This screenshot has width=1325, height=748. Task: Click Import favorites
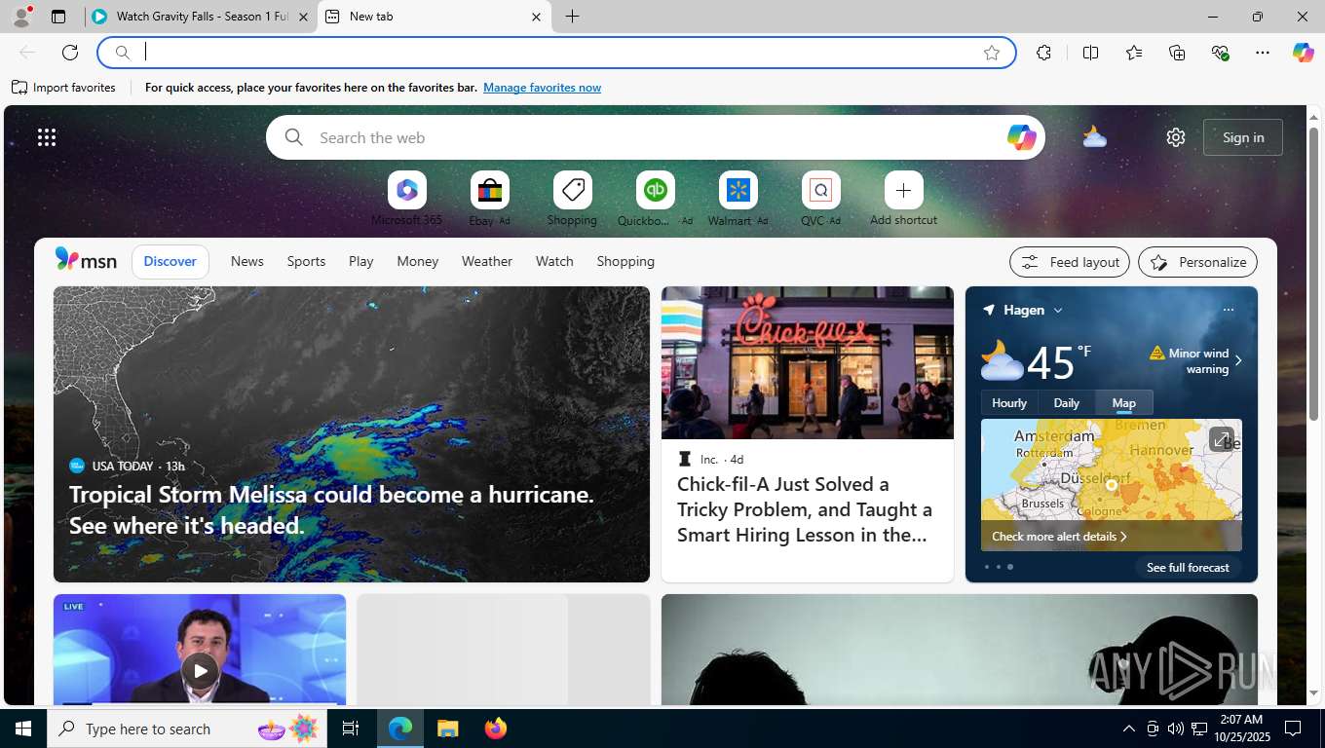(64, 88)
